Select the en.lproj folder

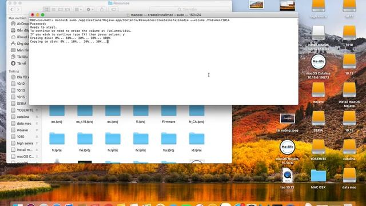pyautogui.click(x=57, y=114)
